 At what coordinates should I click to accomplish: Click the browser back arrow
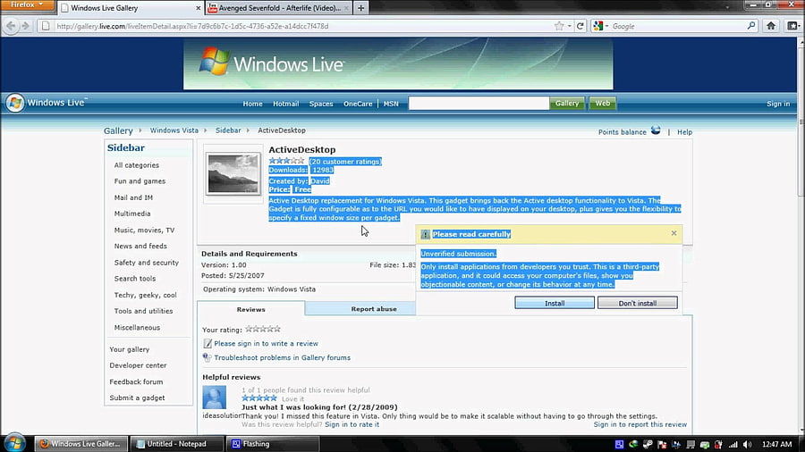[x=11, y=26]
